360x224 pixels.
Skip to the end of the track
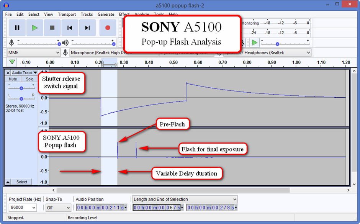point(87,28)
